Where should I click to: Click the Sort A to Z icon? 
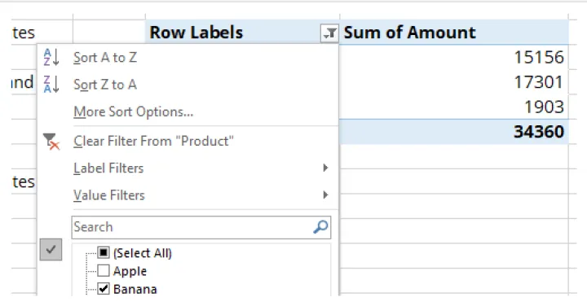51,57
